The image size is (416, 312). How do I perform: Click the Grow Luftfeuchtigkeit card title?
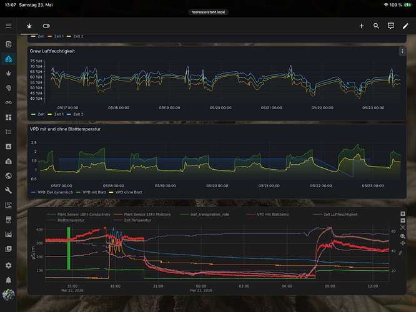click(52, 51)
